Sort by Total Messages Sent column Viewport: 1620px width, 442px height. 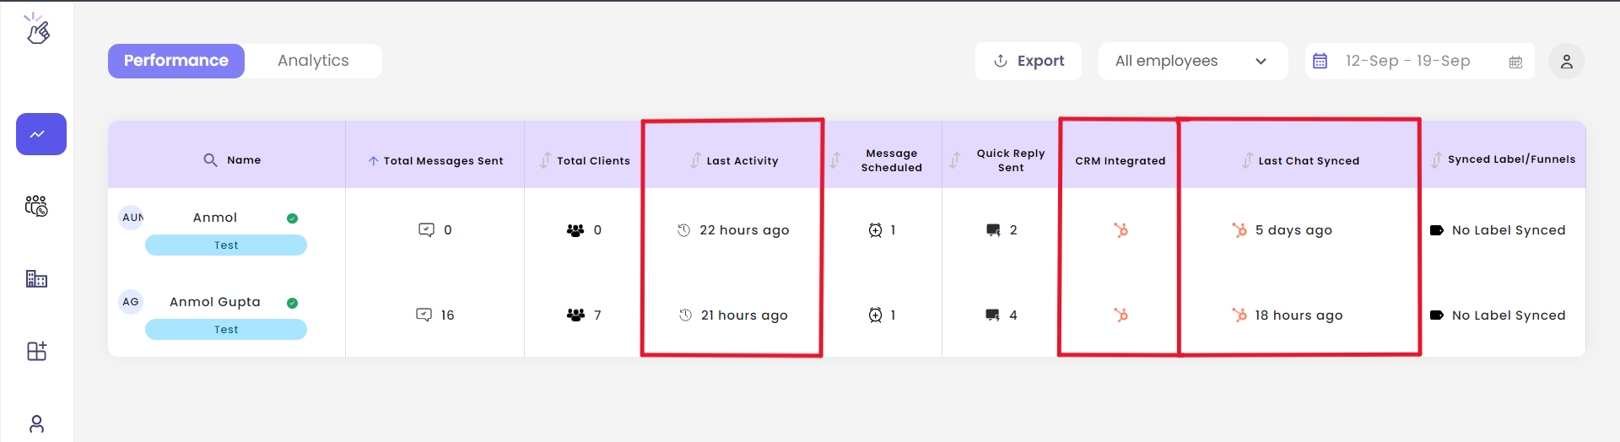tap(373, 160)
